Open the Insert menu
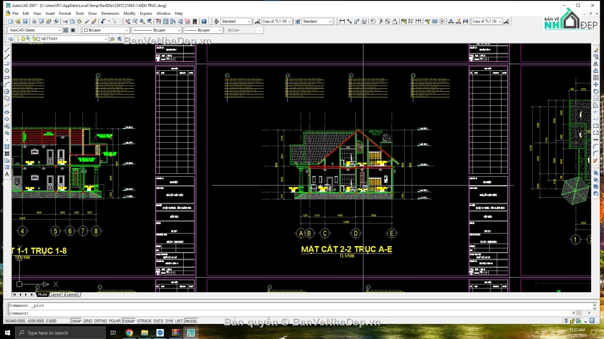Screen dimensions: 604x339 50,14
